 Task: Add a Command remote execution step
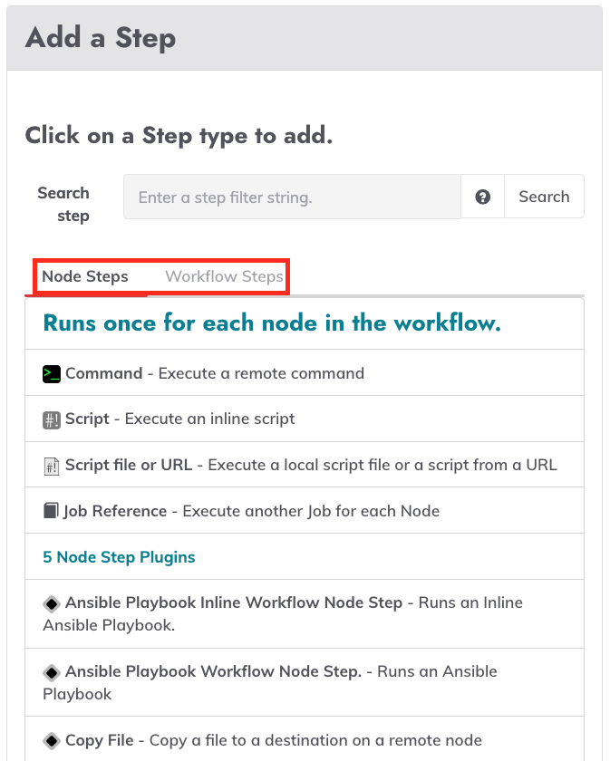click(305, 372)
